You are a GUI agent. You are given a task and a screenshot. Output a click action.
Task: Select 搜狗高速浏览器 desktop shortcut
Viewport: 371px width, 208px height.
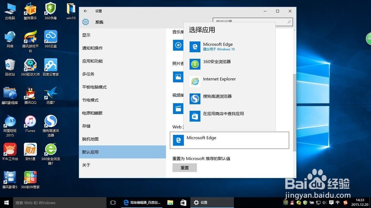pyautogui.click(x=50, y=126)
